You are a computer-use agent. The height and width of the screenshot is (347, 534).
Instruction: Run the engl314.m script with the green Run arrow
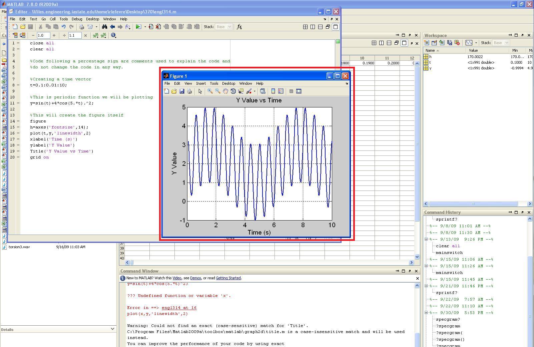click(138, 27)
